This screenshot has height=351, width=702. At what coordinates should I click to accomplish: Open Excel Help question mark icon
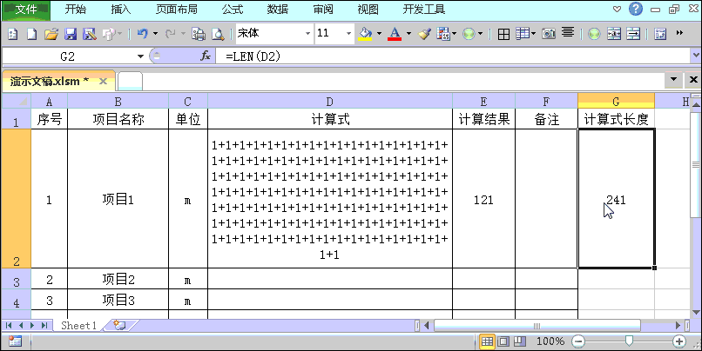[x=636, y=9]
